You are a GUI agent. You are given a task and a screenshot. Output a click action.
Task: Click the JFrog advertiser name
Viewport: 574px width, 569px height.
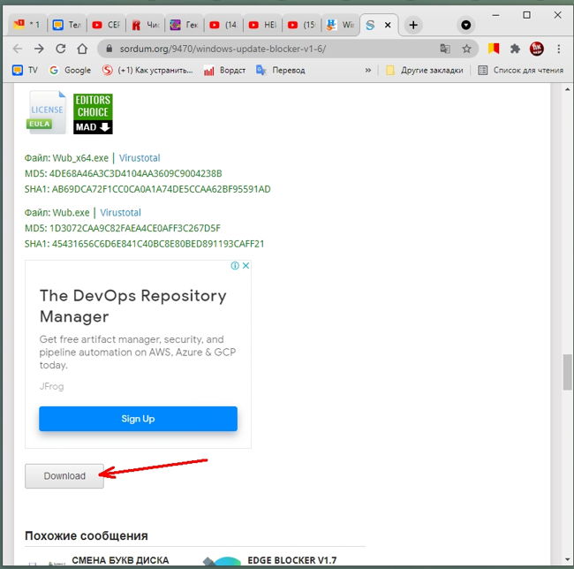pyautogui.click(x=51, y=386)
